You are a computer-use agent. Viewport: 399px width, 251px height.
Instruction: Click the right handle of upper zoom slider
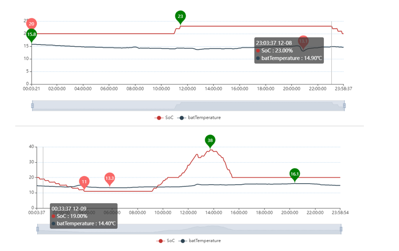(344, 106)
